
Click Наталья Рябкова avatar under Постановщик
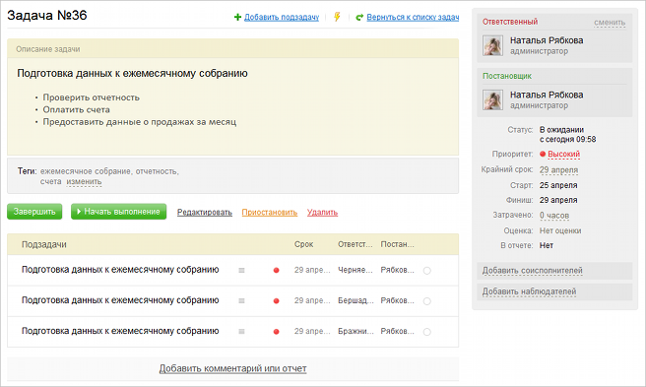[x=492, y=99]
